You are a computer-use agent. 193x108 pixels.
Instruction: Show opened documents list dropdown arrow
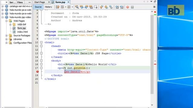tap(151, 1)
